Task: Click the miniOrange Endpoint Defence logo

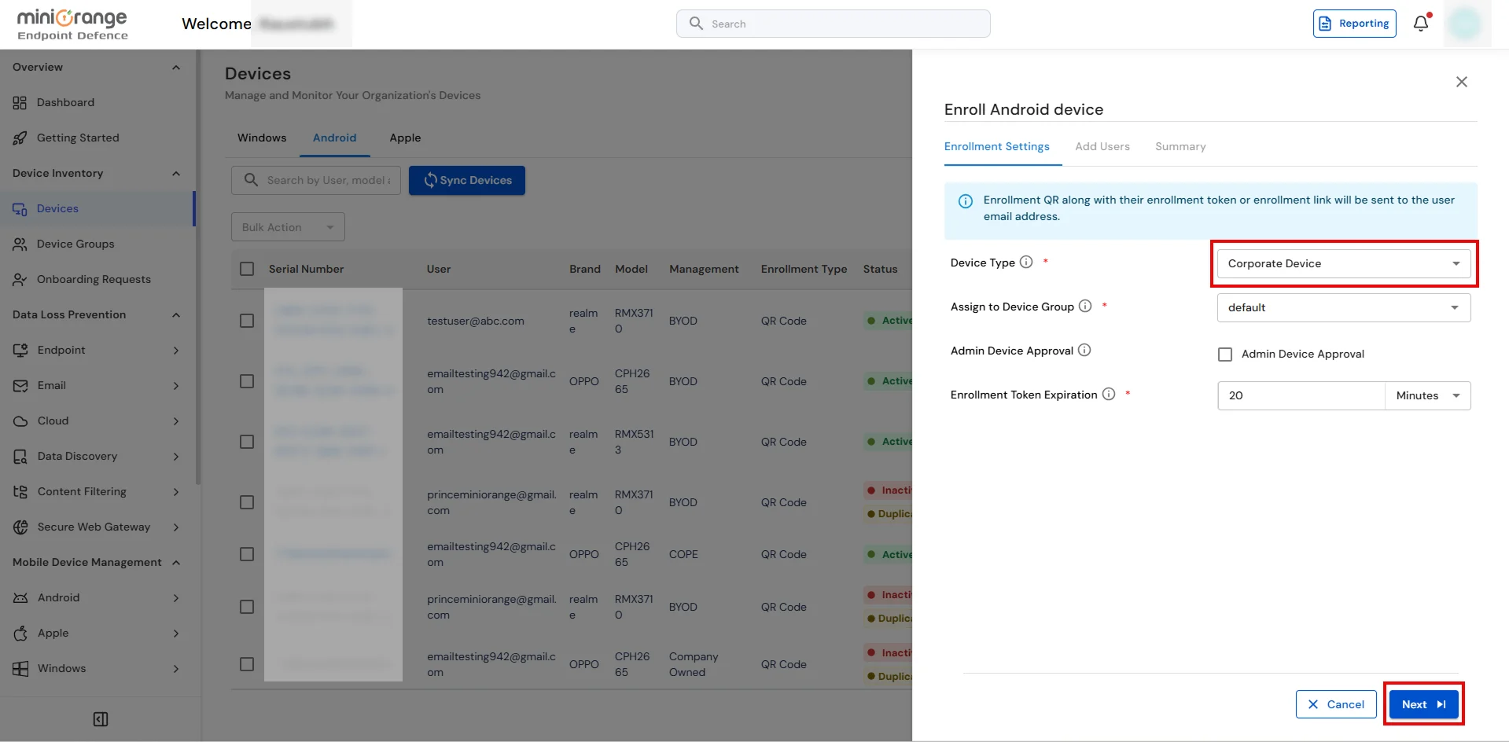Action: (x=72, y=24)
